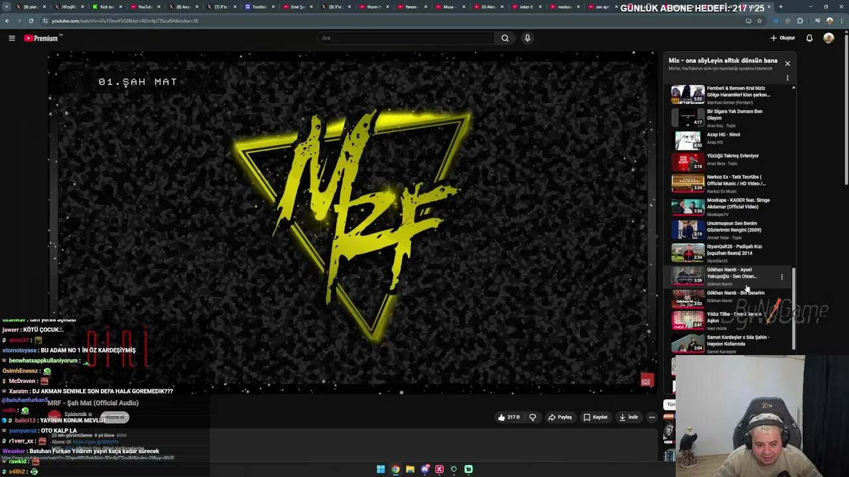Open Chrome from the taskbar
Viewport: 849px width, 477px height.
395,469
